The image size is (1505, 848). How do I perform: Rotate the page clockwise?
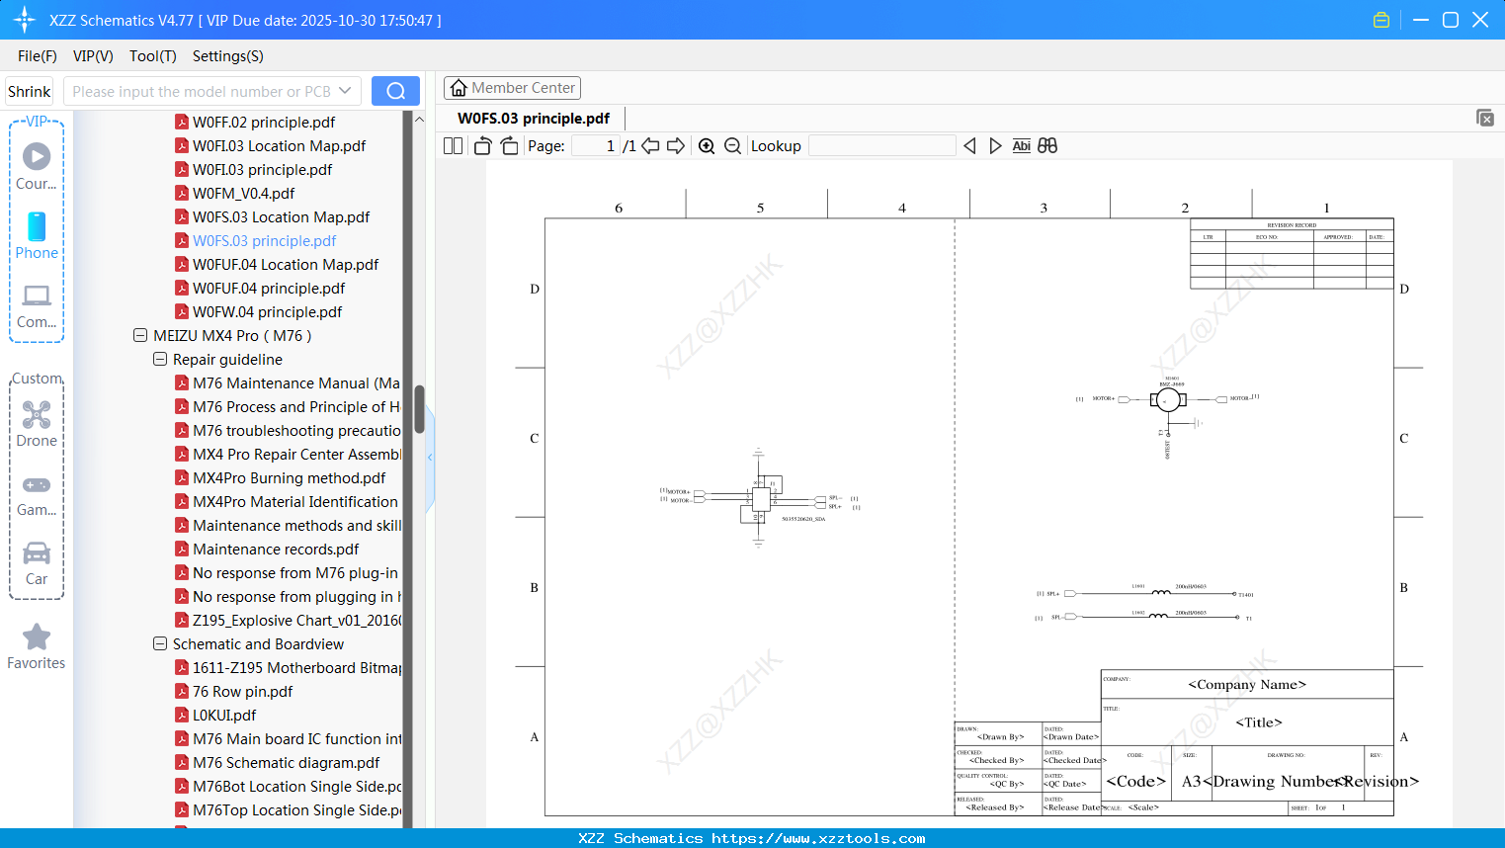coord(508,145)
